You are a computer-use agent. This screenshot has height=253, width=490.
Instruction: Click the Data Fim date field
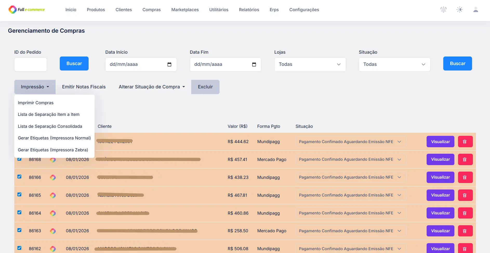coord(226,65)
